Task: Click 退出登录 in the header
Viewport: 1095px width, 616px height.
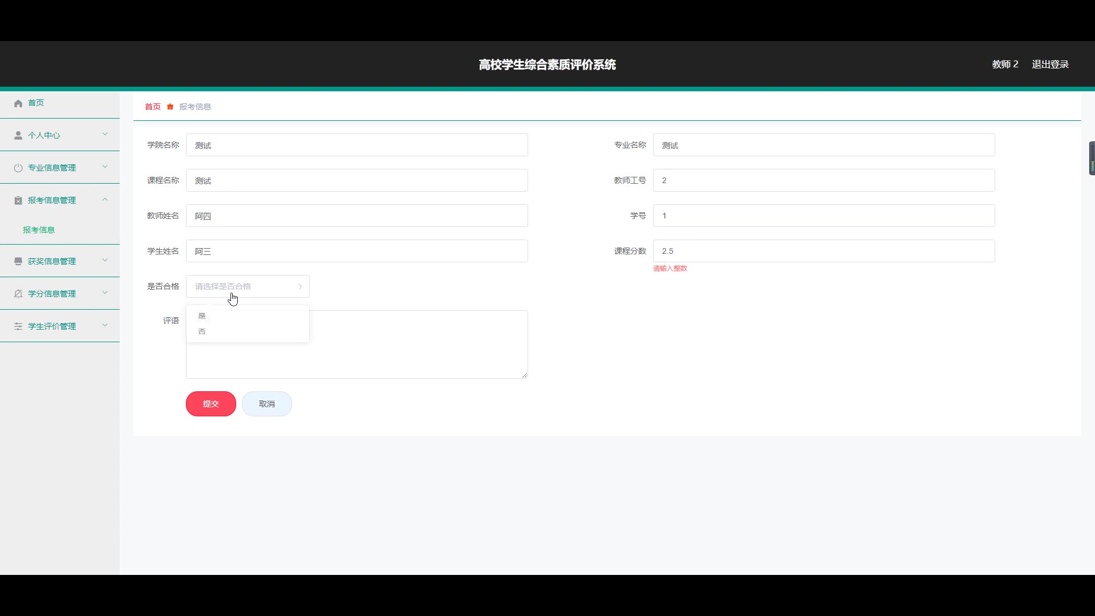Action: [1050, 64]
